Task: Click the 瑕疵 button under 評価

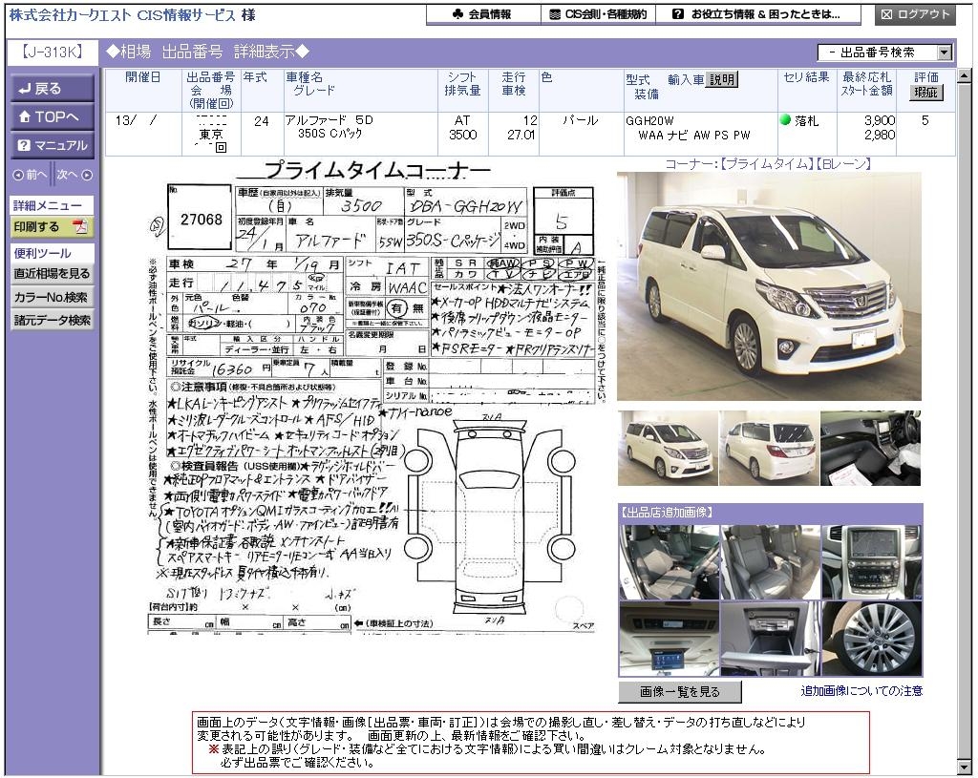Action: [925, 93]
